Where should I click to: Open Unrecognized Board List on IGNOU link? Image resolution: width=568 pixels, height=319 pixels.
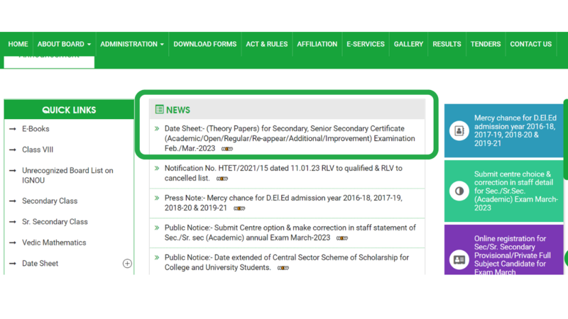coord(67,175)
